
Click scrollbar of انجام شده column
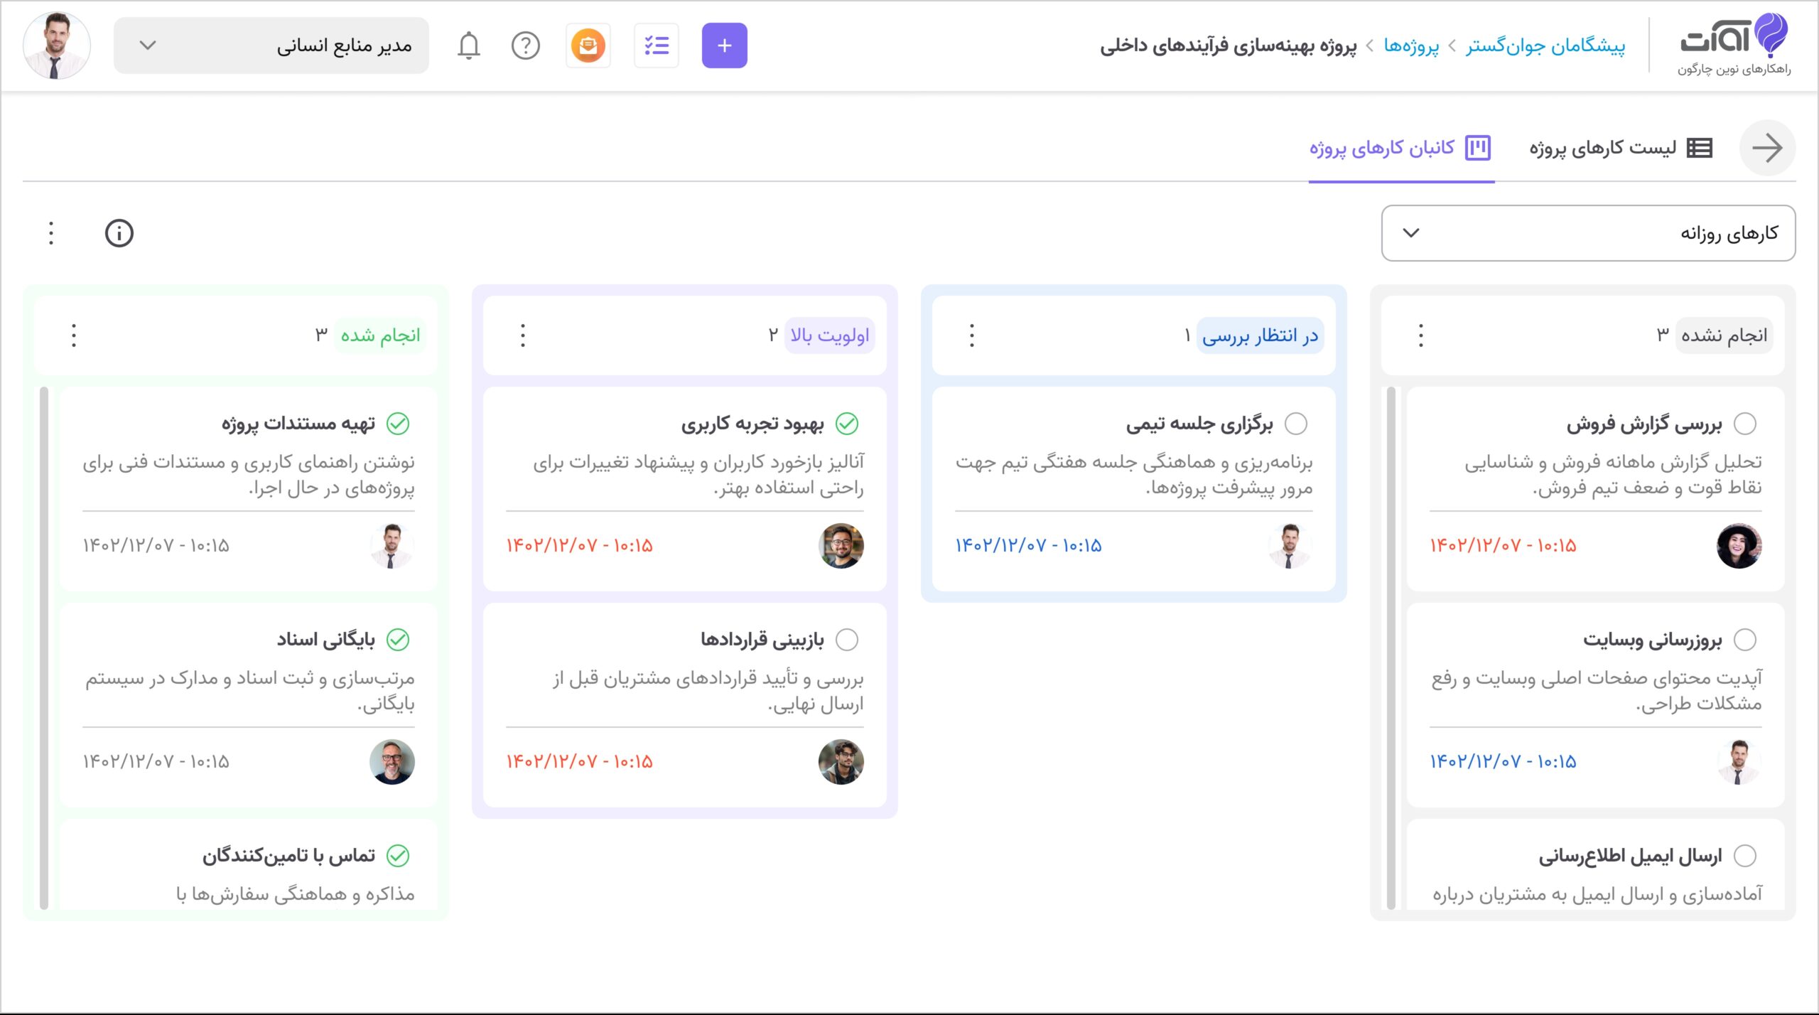(44, 648)
